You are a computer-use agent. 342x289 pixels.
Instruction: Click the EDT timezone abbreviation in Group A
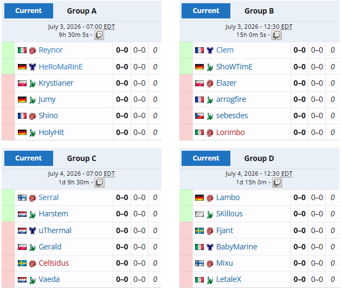109,27
